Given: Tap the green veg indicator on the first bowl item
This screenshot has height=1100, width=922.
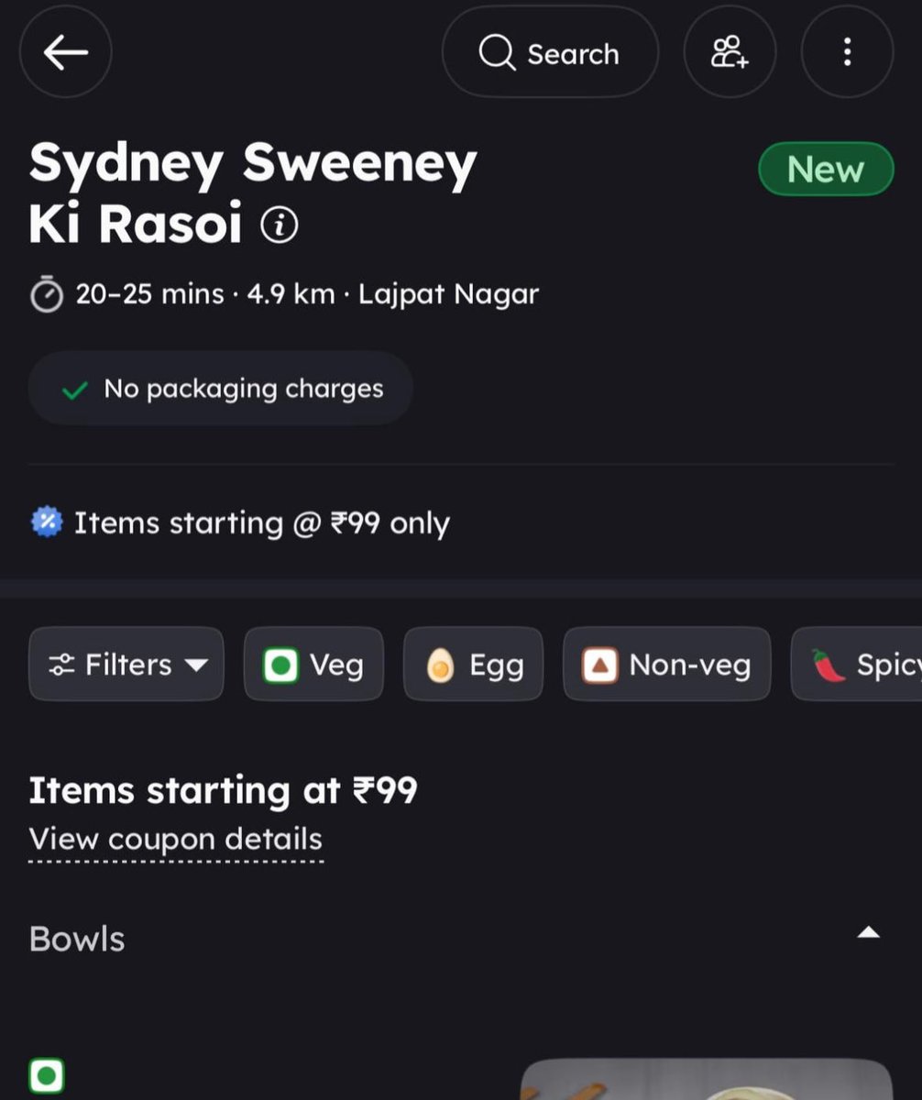Looking at the screenshot, I should (x=47, y=1075).
